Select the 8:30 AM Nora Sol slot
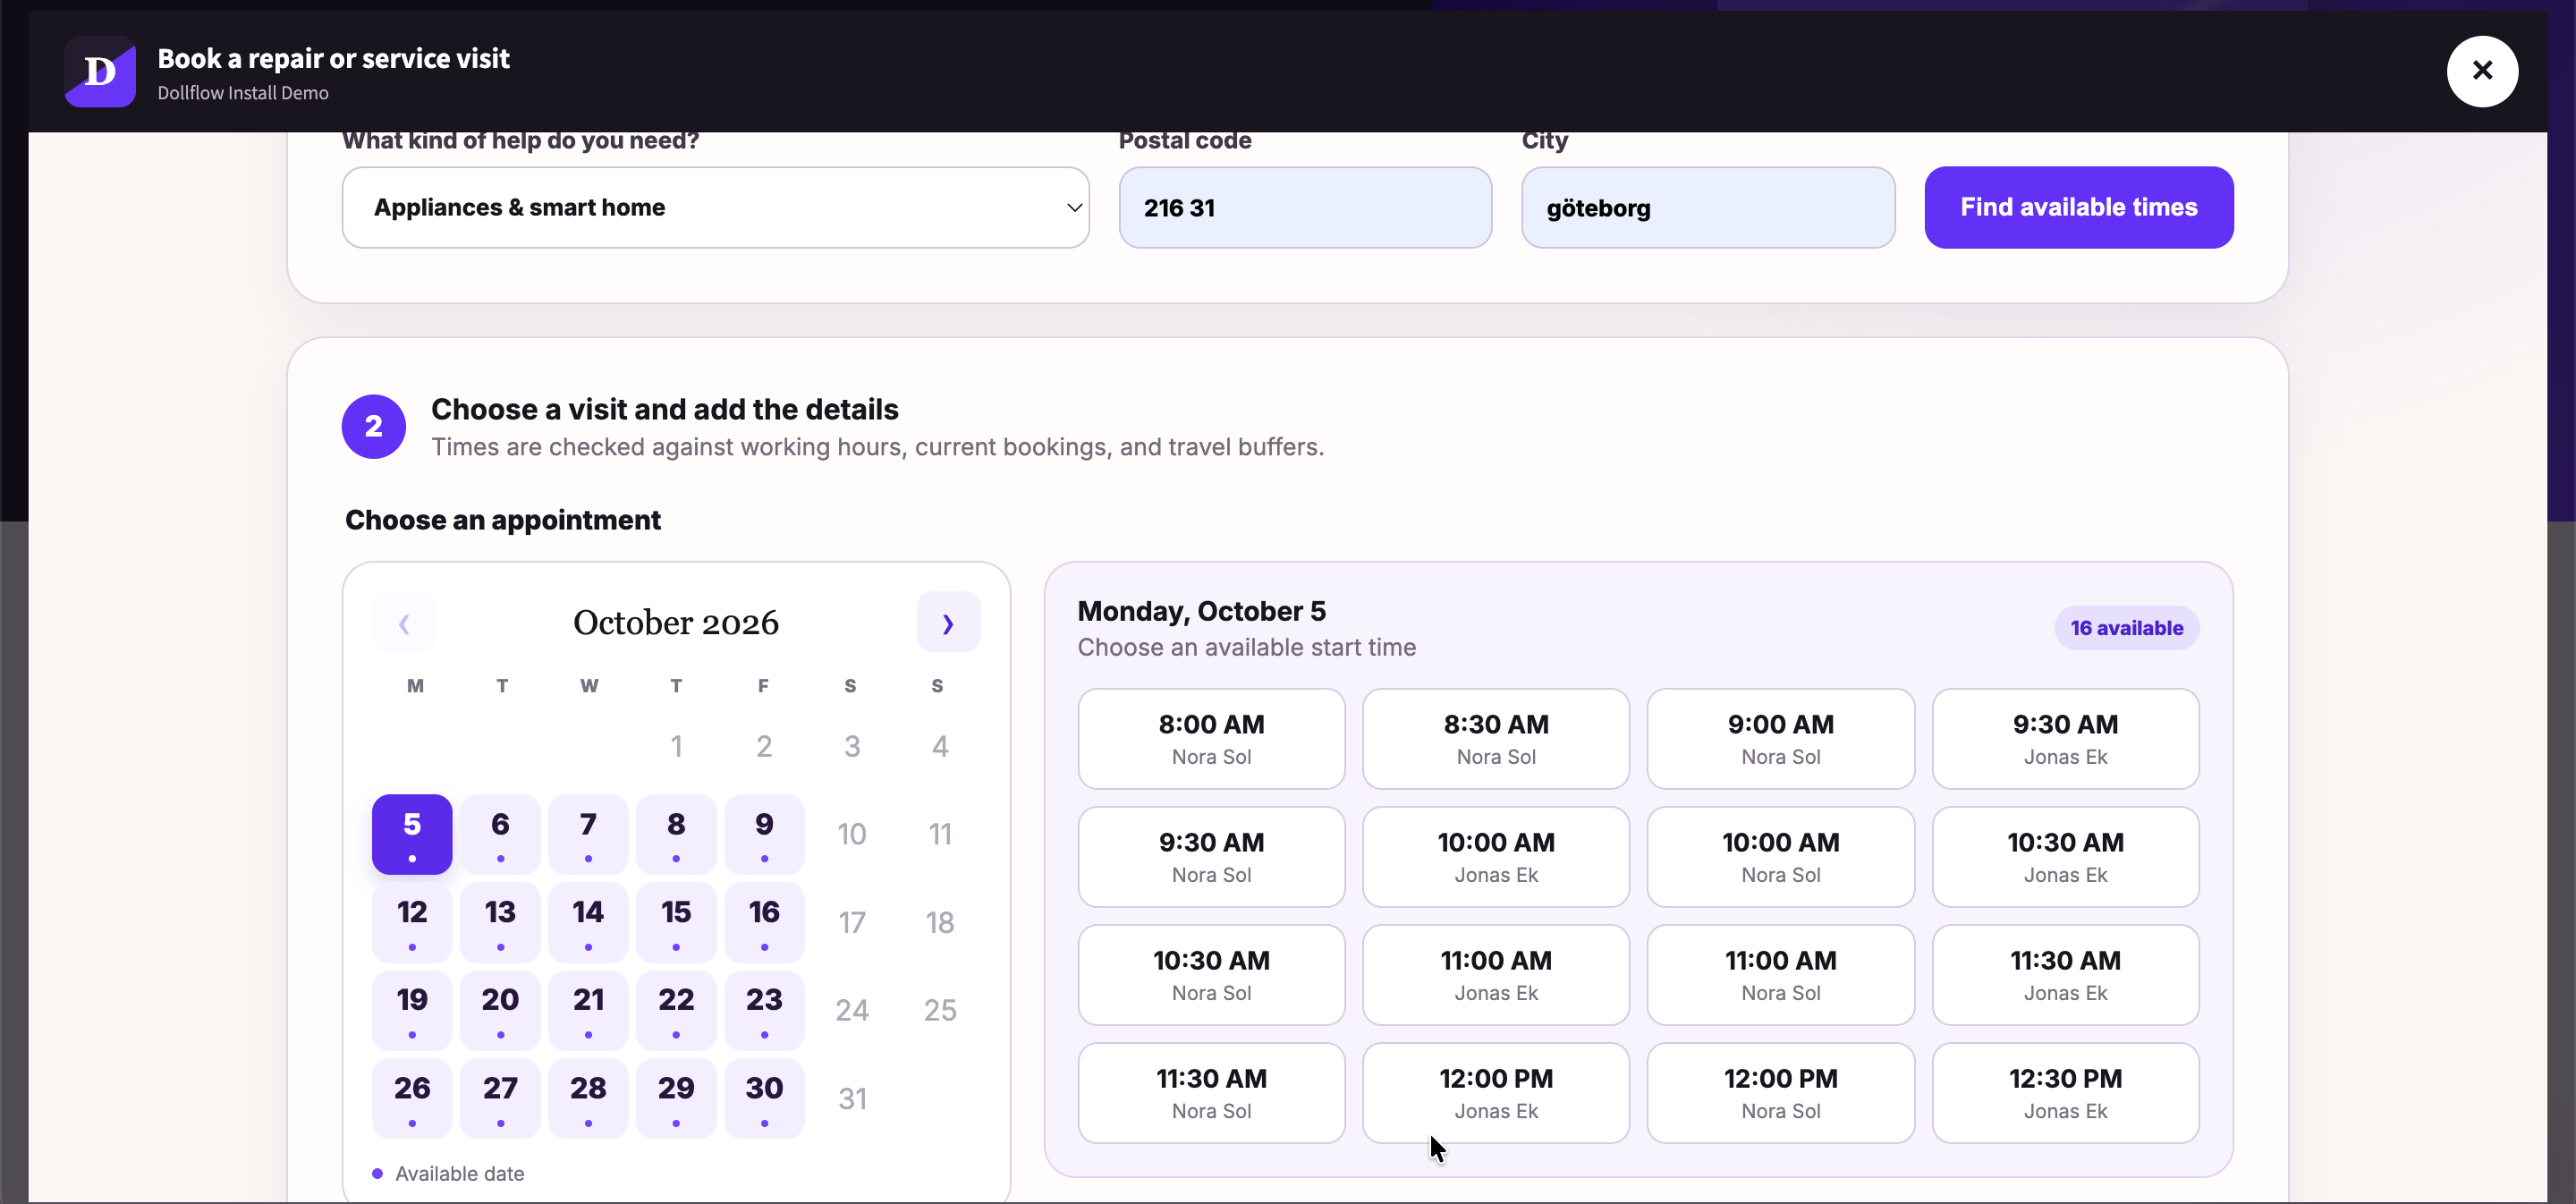The width and height of the screenshot is (2576, 1204). [x=1496, y=738]
